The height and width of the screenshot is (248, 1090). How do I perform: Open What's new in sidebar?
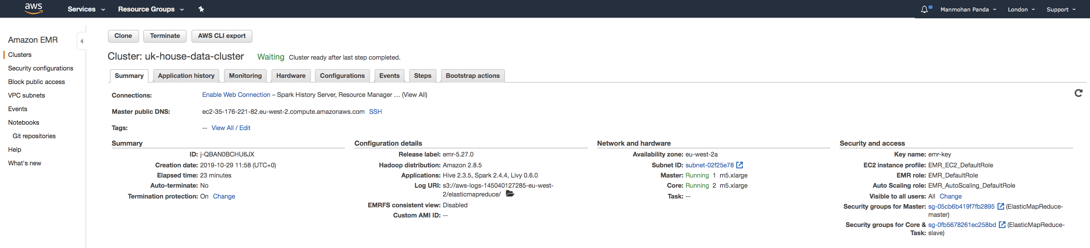(x=24, y=163)
